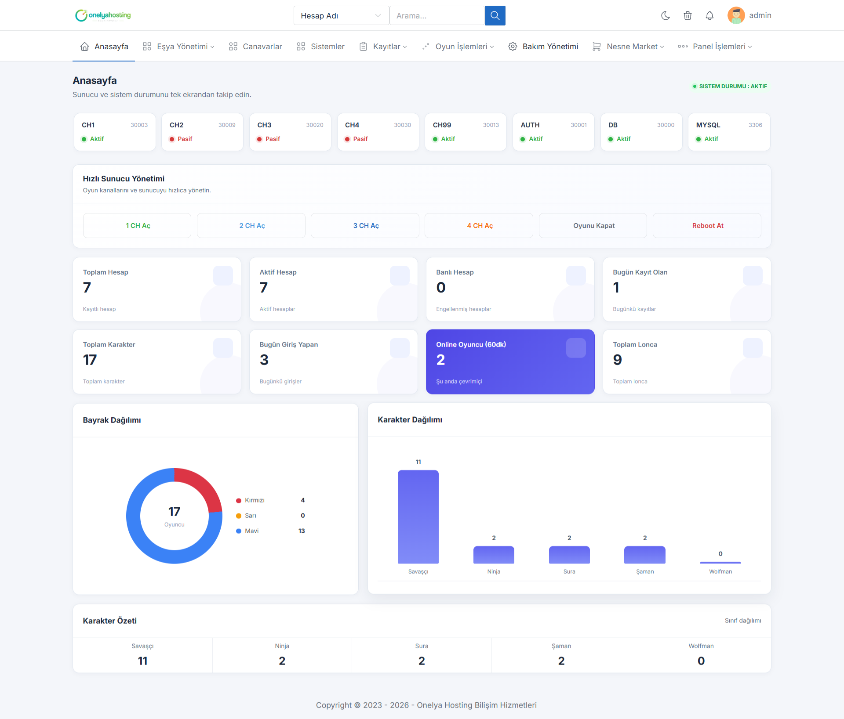This screenshot has width=844, height=719.
Task: Click the 2 CH Aç button
Action: point(251,226)
